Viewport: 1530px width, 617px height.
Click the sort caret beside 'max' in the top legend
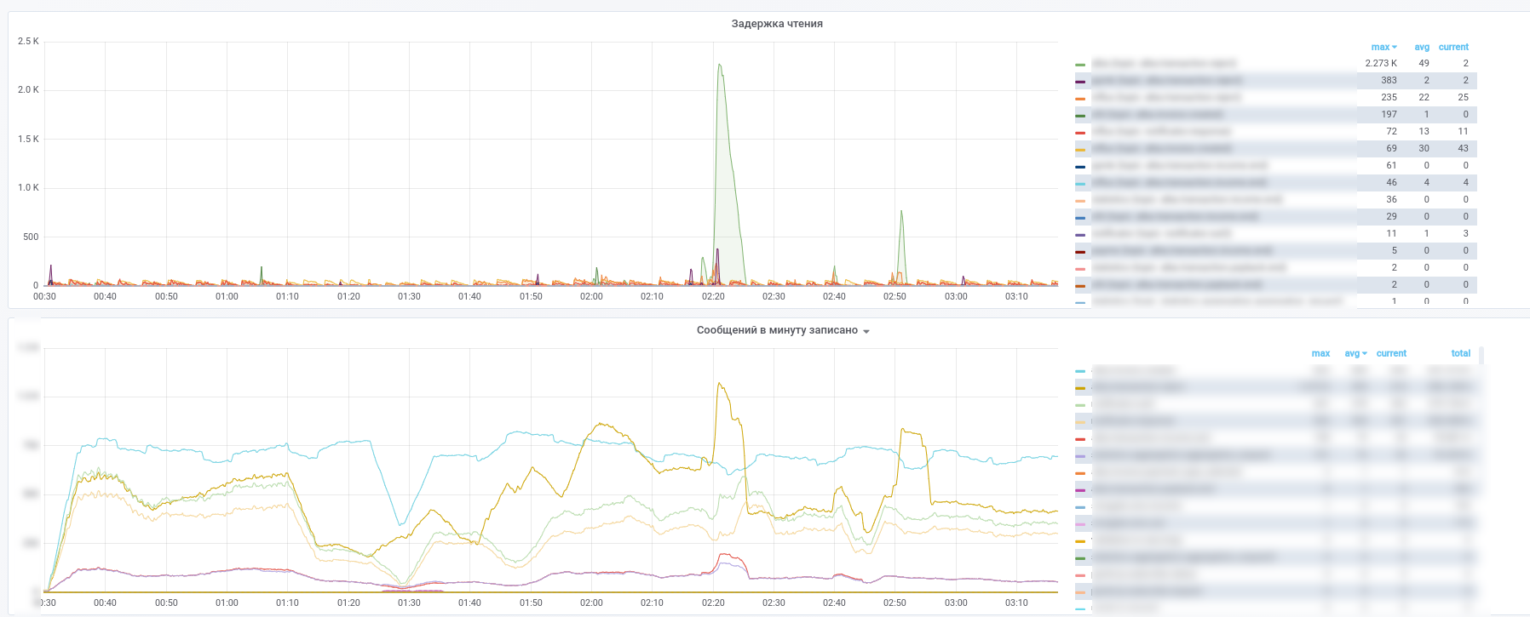[1395, 48]
